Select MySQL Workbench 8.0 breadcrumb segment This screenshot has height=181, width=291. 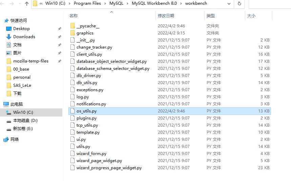point(154,3)
